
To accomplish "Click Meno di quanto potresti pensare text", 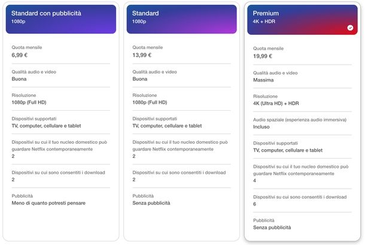I will (48, 203).
